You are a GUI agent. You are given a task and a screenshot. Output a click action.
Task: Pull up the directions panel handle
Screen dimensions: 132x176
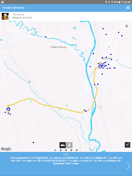click(x=66, y=154)
